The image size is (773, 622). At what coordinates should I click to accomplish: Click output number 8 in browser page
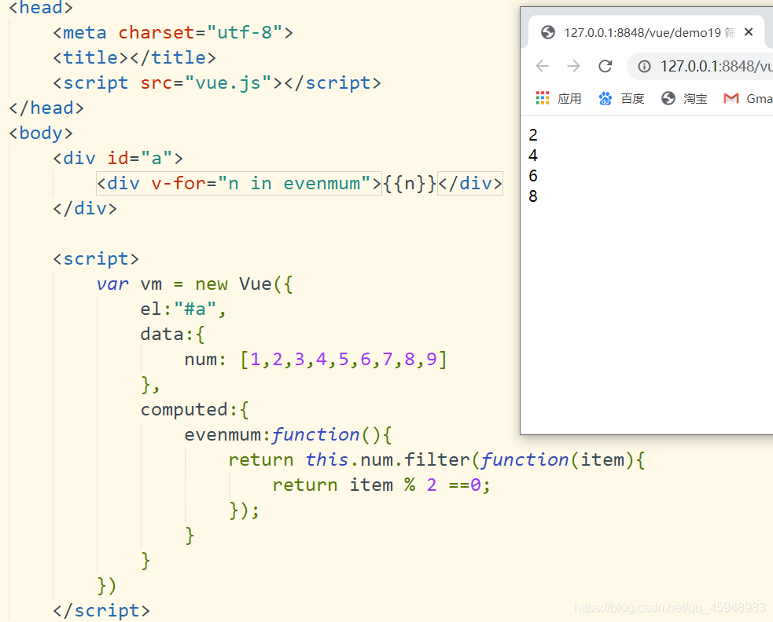point(533,196)
